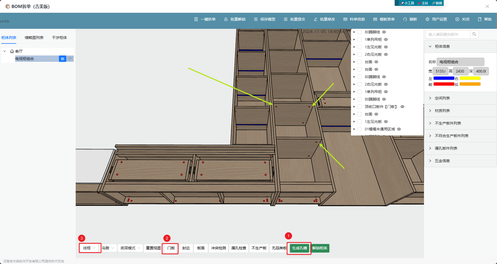Image resolution: width=497 pixels, height=264 pixels.
Task: Click the 帮助 help icon
Action: pyautogui.click(x=480, y=19)
